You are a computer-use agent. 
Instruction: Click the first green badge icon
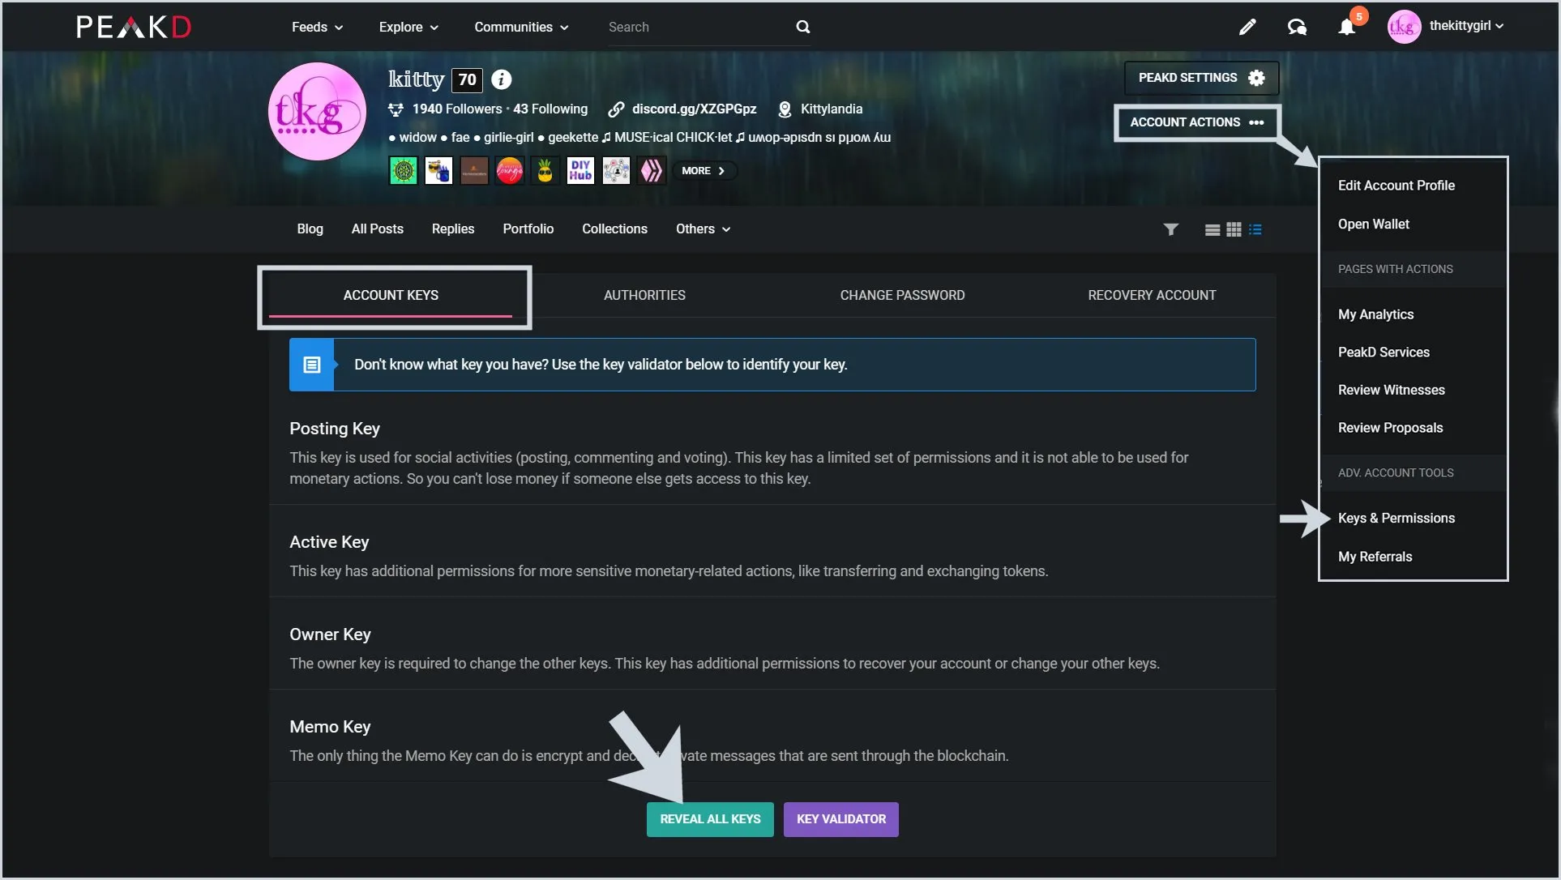(404, 171)
